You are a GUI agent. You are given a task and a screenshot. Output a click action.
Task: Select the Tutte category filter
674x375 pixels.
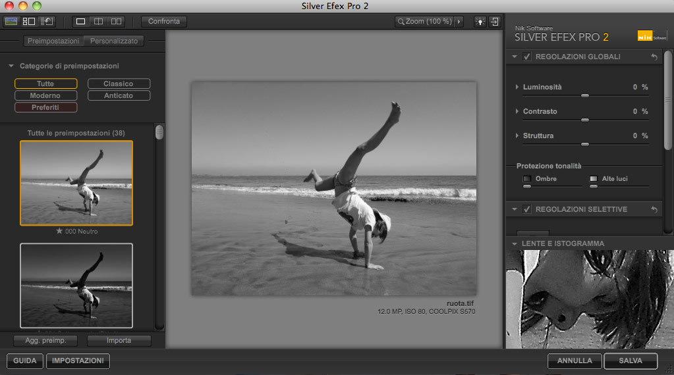click(45, 84)
